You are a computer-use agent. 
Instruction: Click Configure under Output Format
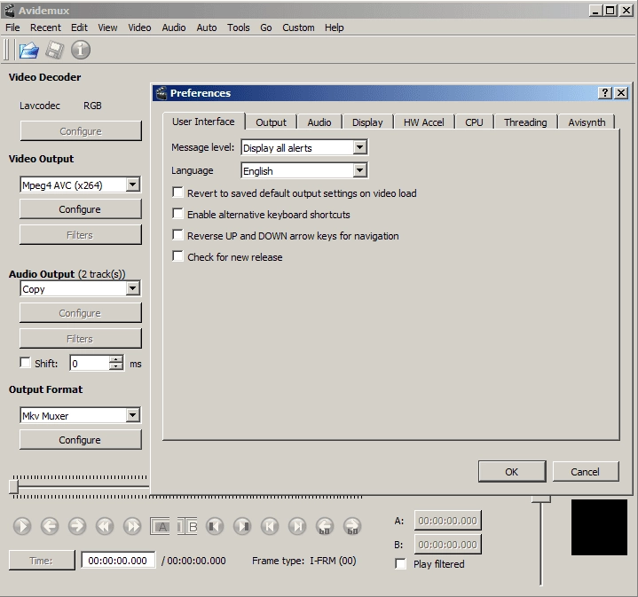(80, 440)
